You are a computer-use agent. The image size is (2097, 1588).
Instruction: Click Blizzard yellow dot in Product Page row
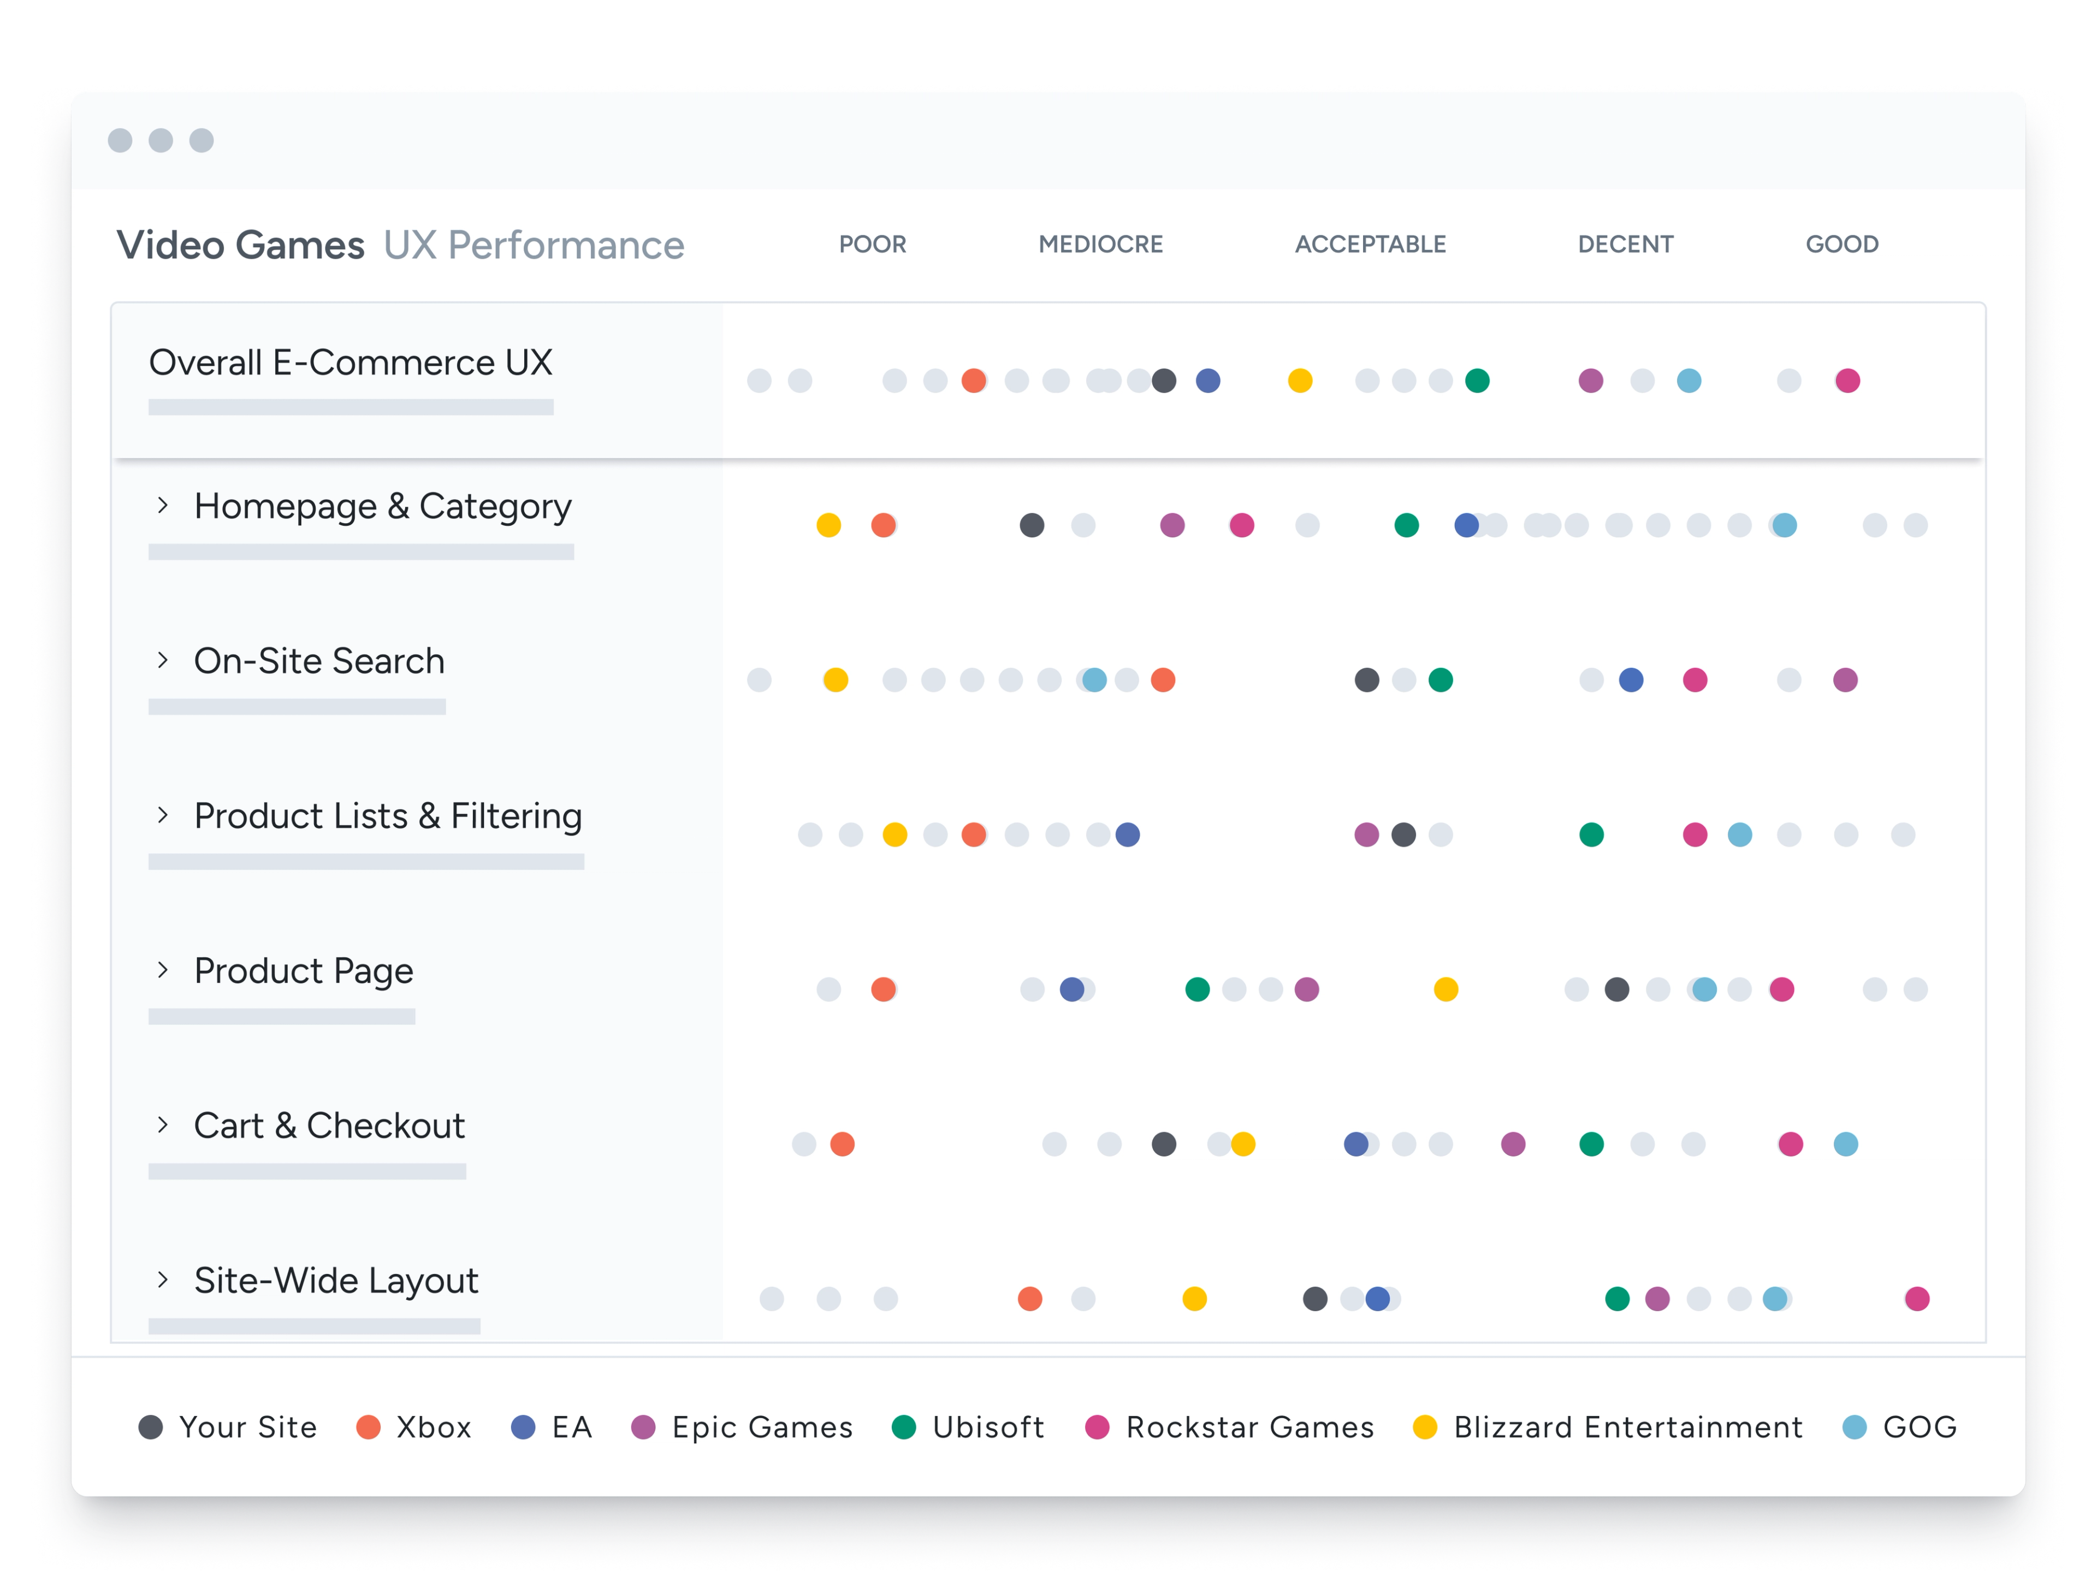pos(1446,990)
